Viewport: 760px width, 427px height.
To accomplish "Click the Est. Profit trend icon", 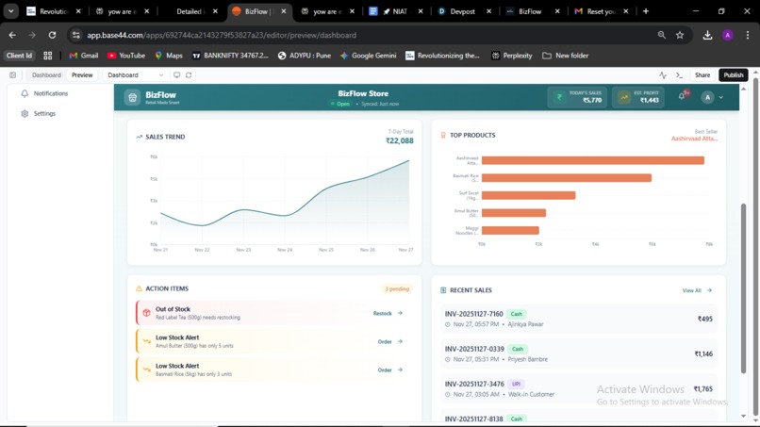I will point(624,97).
